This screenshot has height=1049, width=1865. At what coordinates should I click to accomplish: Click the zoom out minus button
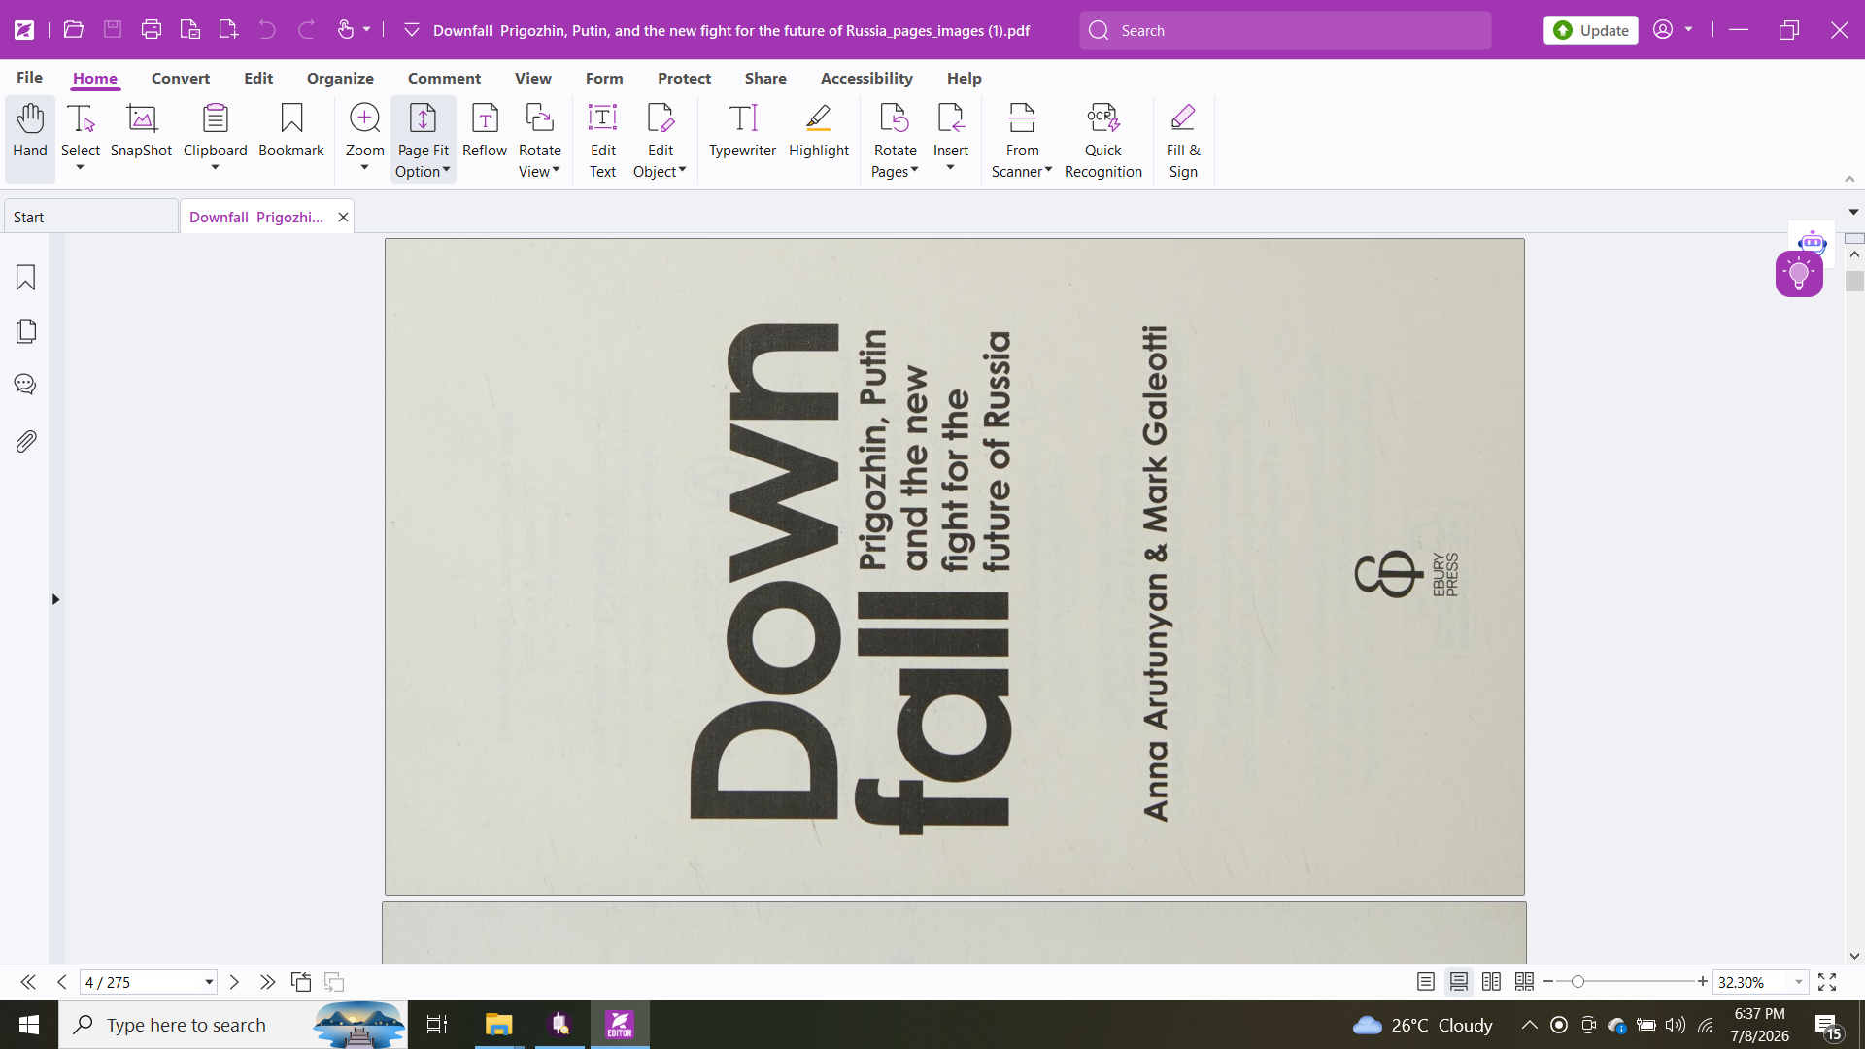tap(1548, 982)
